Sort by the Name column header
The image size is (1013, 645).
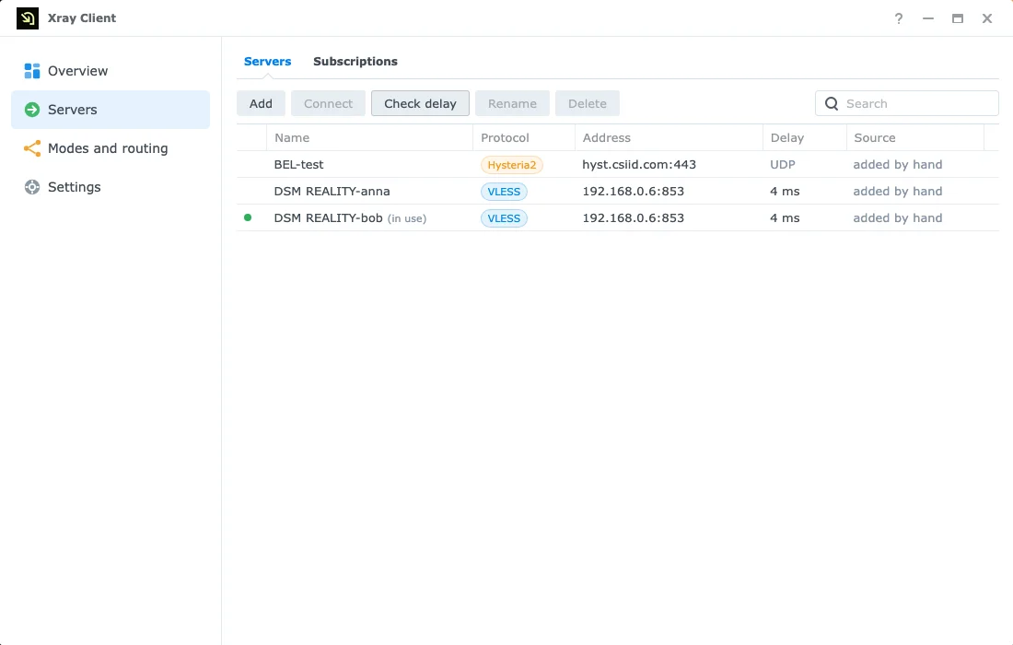[369, 137]
